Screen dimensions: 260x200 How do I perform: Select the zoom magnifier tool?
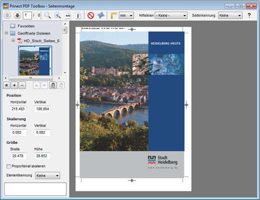[x=47, y=15]
